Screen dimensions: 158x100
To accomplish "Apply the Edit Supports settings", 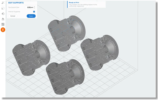I will click(x=31, y=16).
